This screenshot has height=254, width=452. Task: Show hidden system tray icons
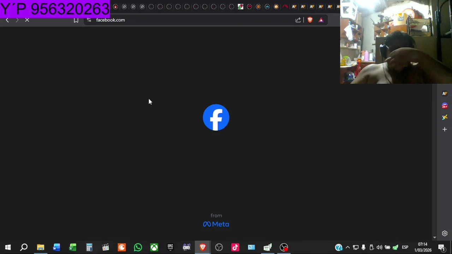click(x=348, y=247)
